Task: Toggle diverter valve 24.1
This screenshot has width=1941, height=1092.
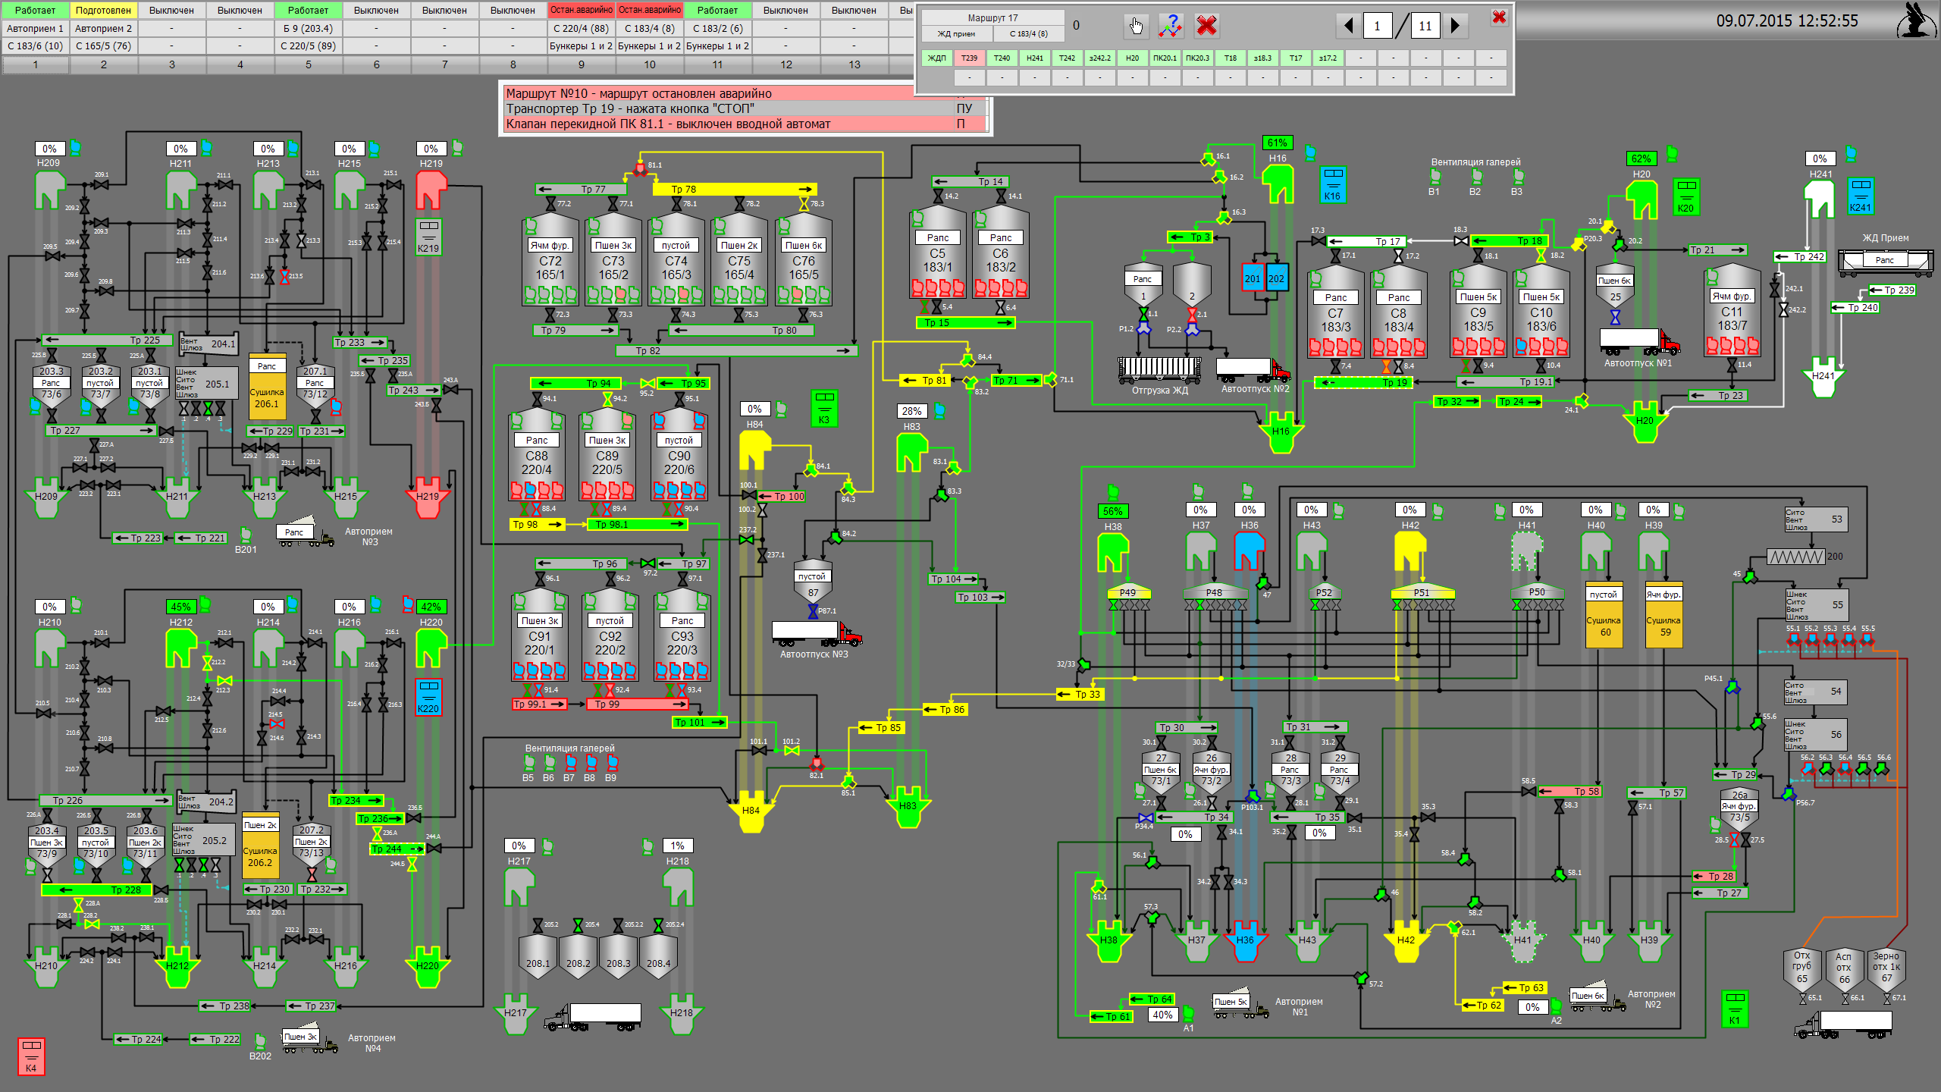Action: [x=1581, y=400]
